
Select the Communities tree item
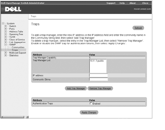click(18, 47)
